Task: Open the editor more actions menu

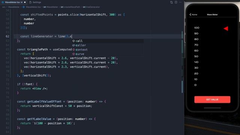Action: [x=180, y=2]
